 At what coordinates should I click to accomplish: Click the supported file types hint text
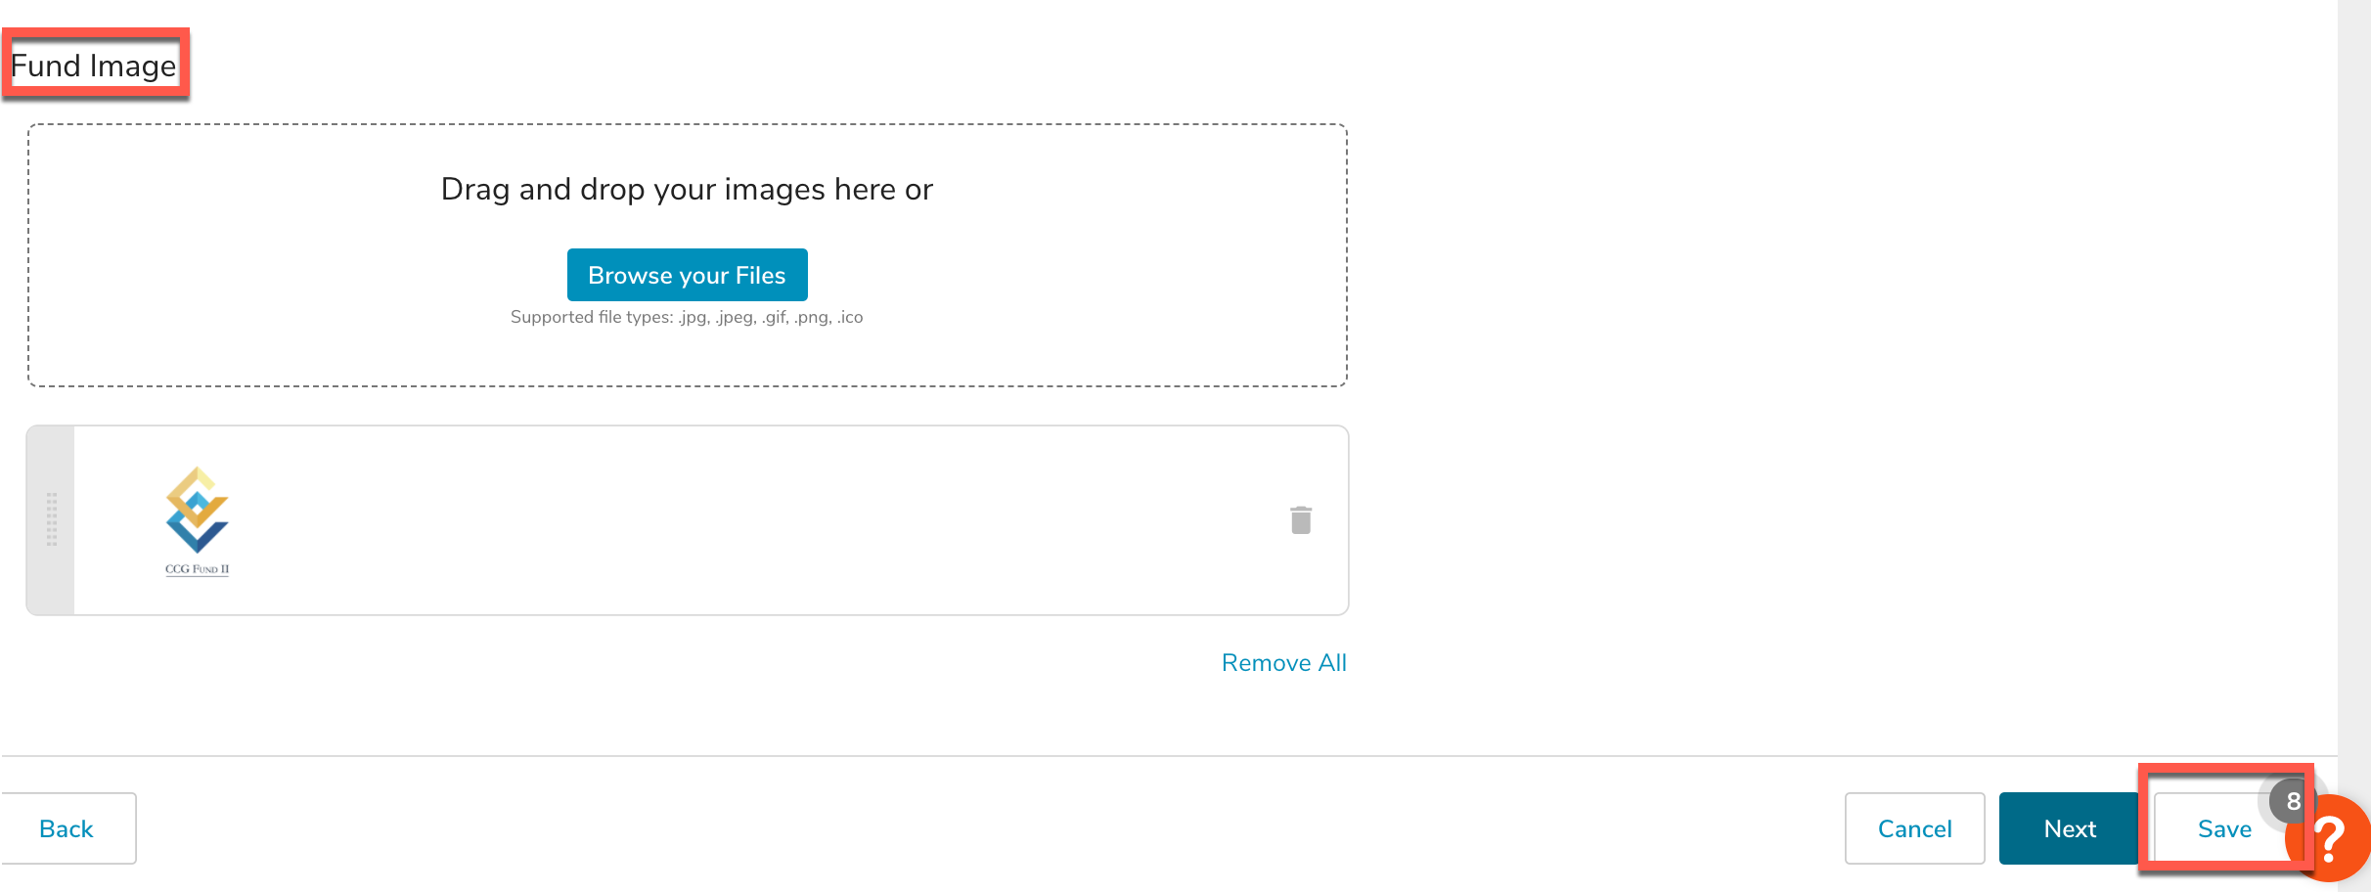tap(687, 317)
